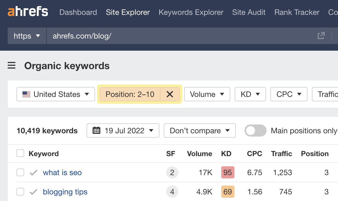Viewport: 338px width, 201px height.
Task: Click checkmark icon beside 'blogging tips'
Action: point(34,192)
